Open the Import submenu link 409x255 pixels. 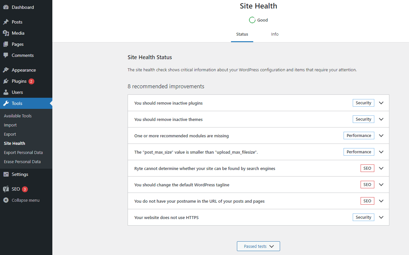[10, 125]
